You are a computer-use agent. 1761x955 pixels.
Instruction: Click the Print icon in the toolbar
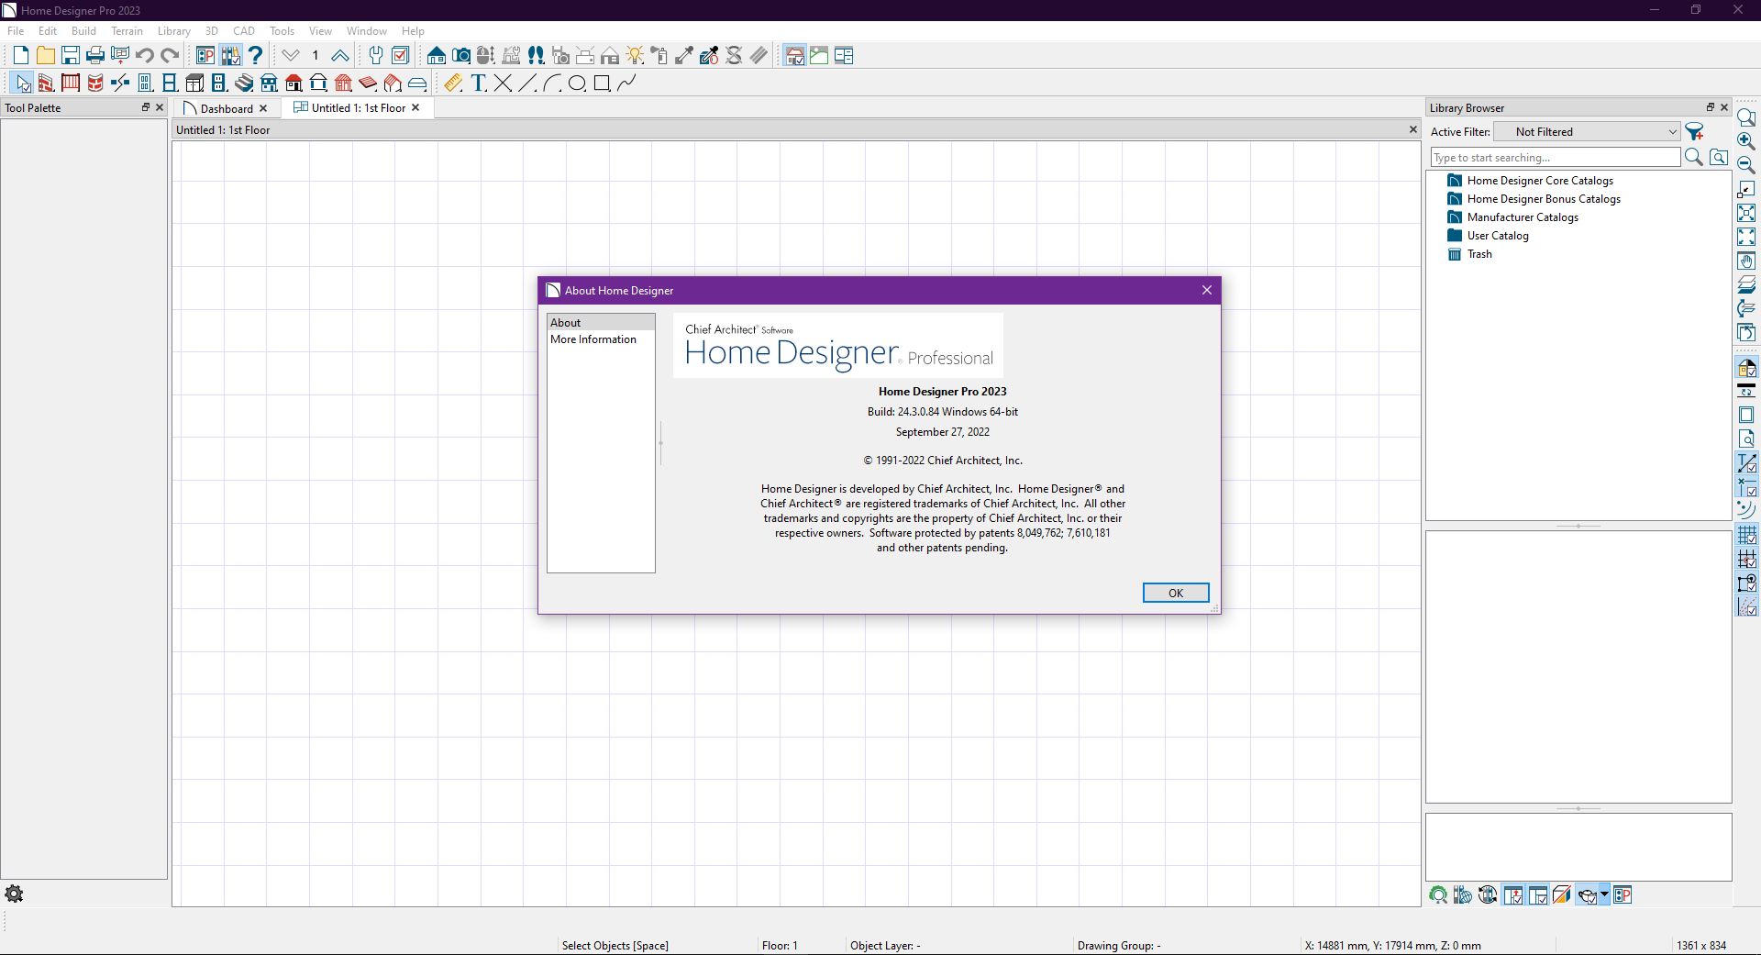[95, 56]
